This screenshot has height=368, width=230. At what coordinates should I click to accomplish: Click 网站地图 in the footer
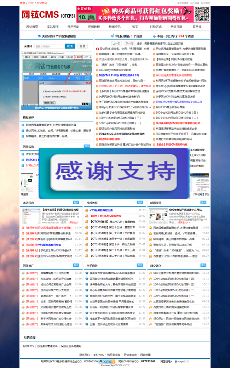pos(145,355)
